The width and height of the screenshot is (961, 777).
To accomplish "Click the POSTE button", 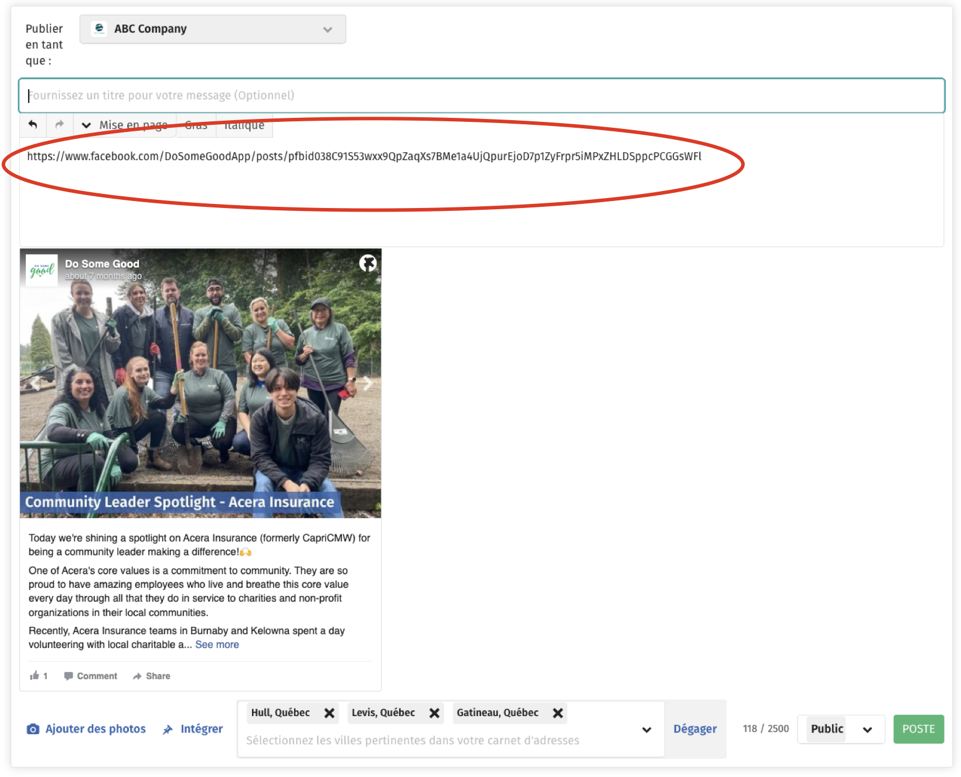I will coord(918,730).
